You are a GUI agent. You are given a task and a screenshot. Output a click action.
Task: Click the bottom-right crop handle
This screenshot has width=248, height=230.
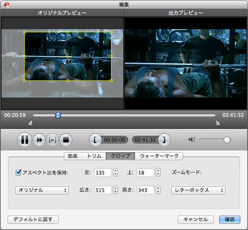tap(111, 81)
